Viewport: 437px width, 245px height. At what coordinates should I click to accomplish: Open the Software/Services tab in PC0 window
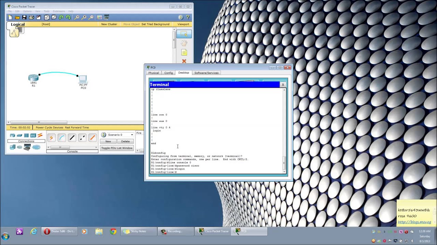pos(206,73)
